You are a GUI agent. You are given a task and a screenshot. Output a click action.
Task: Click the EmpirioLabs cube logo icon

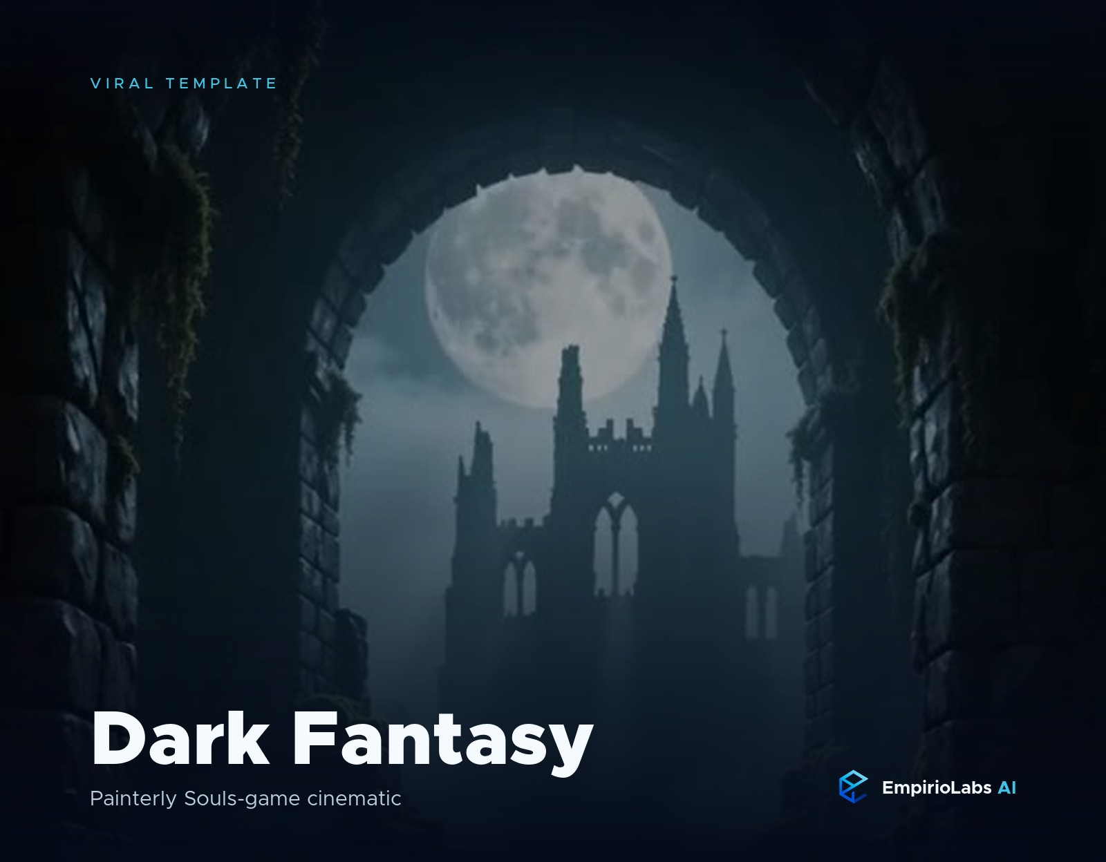pos(853,787)
